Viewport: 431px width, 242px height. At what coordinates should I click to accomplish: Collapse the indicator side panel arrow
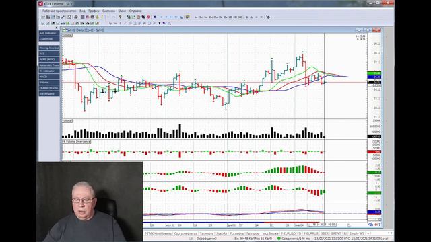[57, 28]
